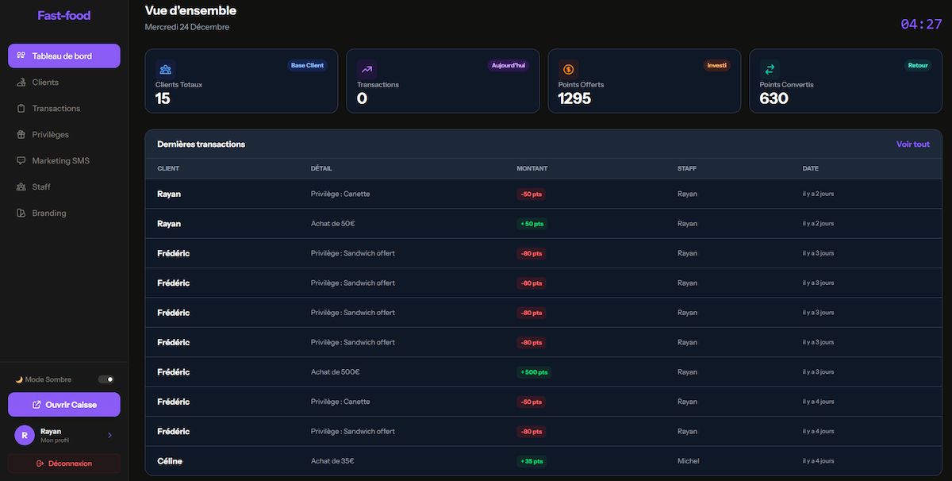952x481 pixels.
Task: Open Voir tout for all transactions
Action: (x=912, y=144)
